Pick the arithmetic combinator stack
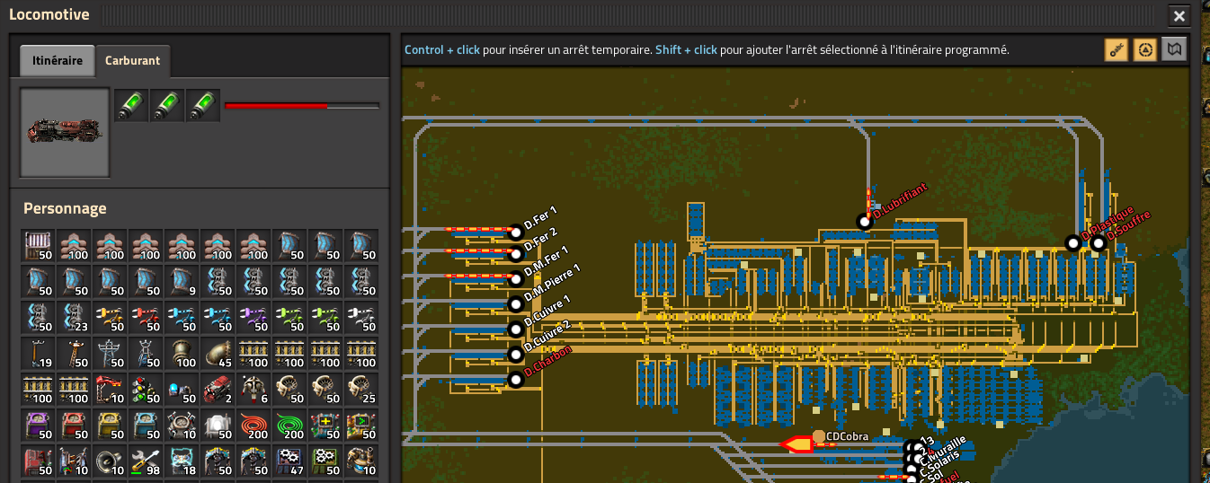 [x=325, y=426]
